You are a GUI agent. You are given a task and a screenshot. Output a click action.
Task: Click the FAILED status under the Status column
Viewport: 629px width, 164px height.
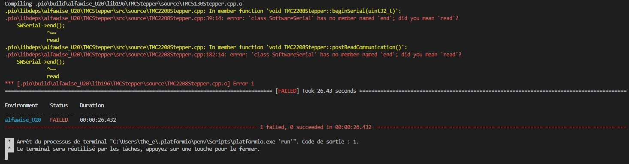(x=59, y=120)
